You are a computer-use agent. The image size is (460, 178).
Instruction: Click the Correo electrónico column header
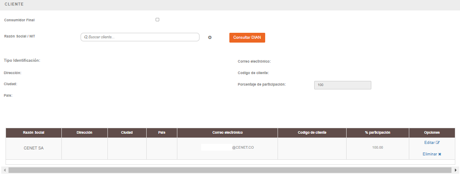tap(227, 133)
